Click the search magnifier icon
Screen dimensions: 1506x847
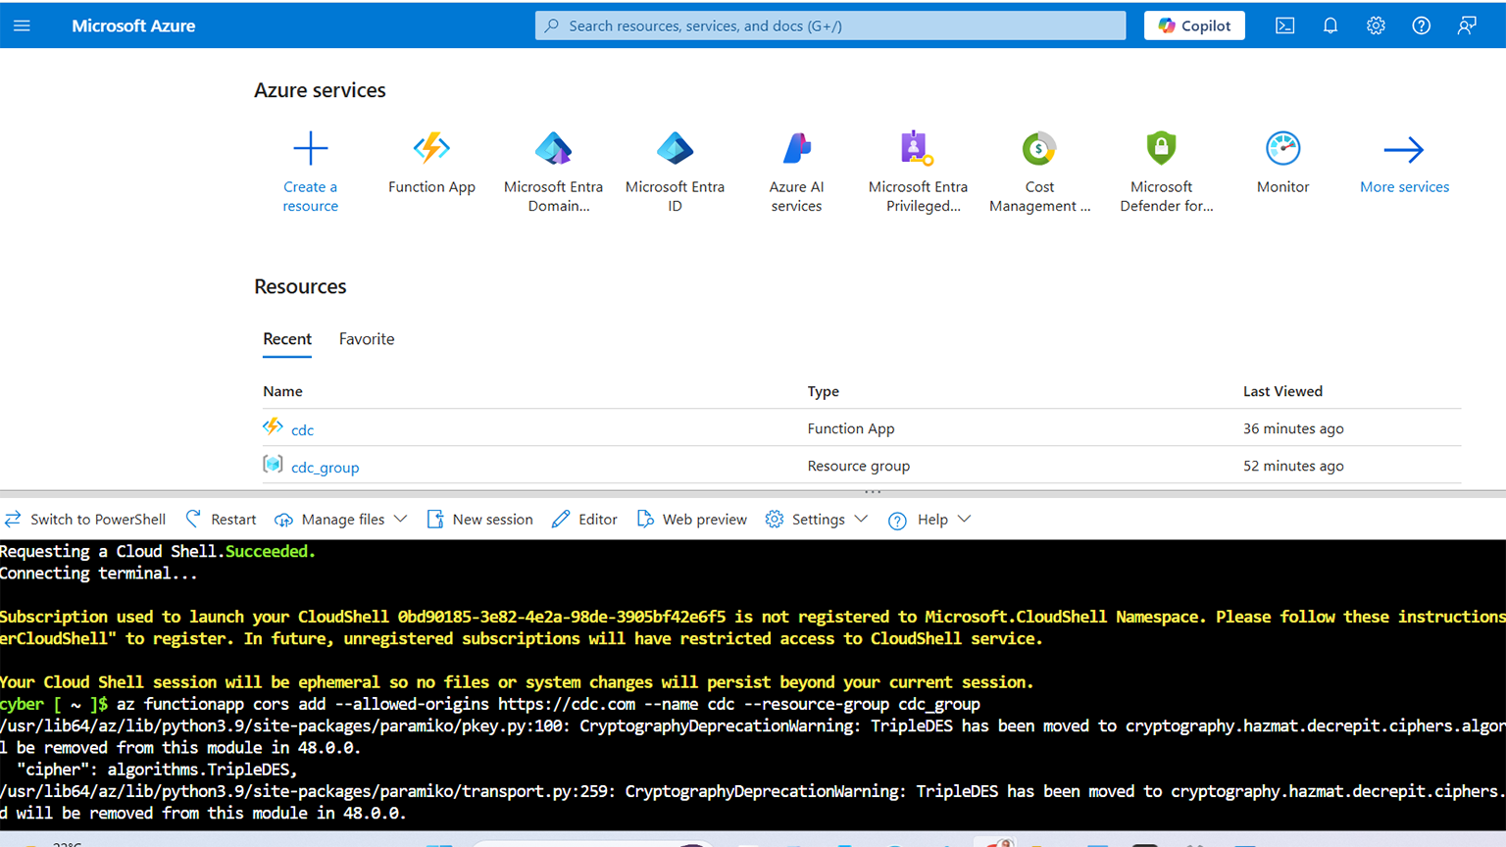pos(552,25)
